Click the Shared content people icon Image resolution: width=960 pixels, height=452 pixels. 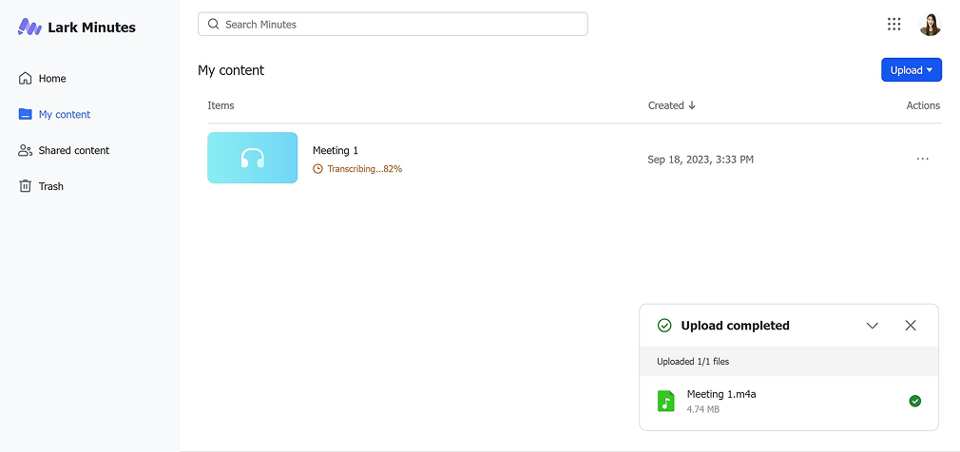point(26,151)
